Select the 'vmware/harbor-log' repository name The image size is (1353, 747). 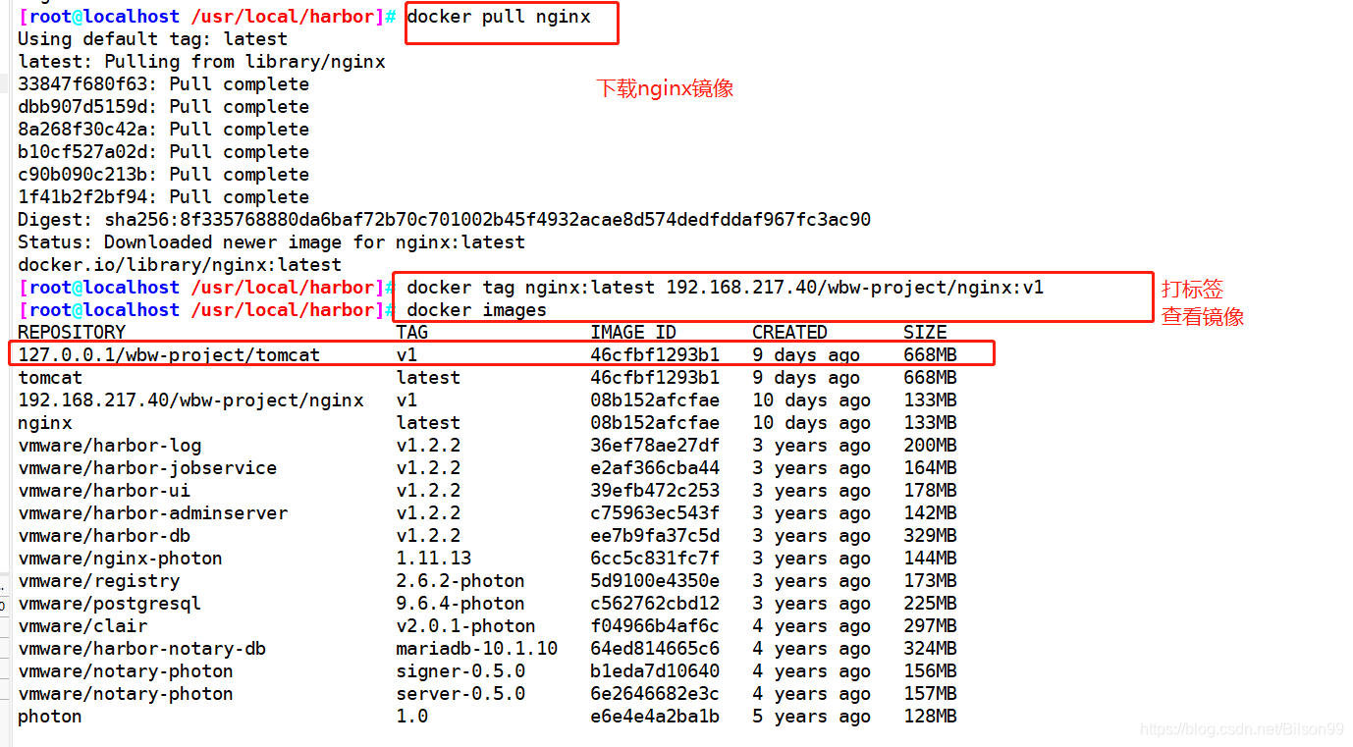[109, 446]
